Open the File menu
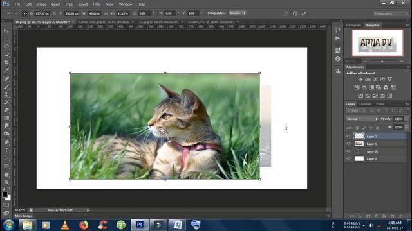This screenshot has height=231, width=412. click(x=17, y=4)
